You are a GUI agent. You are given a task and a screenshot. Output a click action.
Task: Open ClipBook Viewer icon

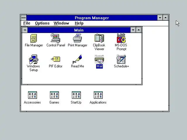pos(99,38)
